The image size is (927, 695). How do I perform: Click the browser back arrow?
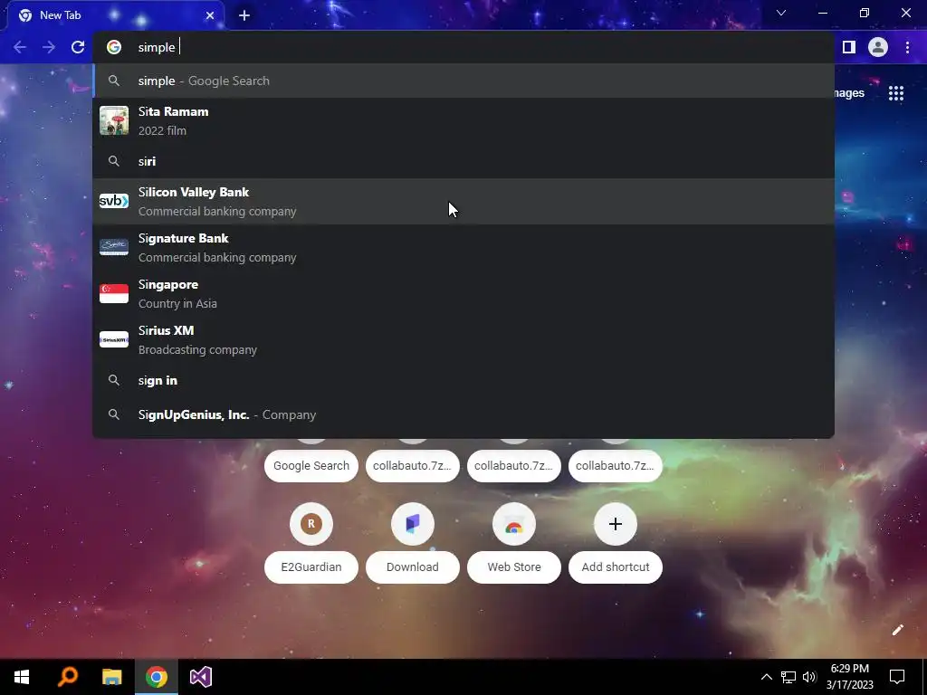pyautogui.click(x=20, y=47)
